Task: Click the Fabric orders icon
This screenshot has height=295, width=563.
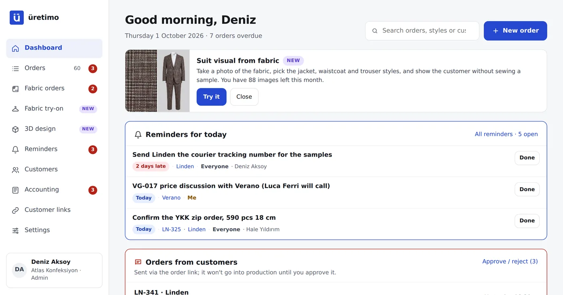Action: [15, 89]
